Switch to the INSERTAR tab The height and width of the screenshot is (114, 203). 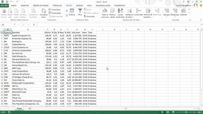(25, 6)
